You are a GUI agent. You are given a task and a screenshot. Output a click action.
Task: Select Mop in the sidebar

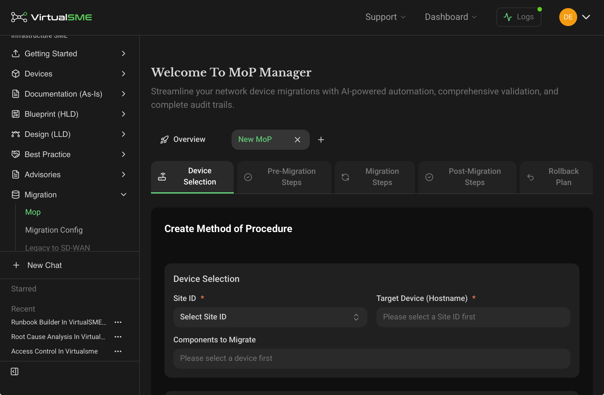(33, 212)
